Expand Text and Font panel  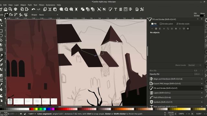[x=176, y=106]
